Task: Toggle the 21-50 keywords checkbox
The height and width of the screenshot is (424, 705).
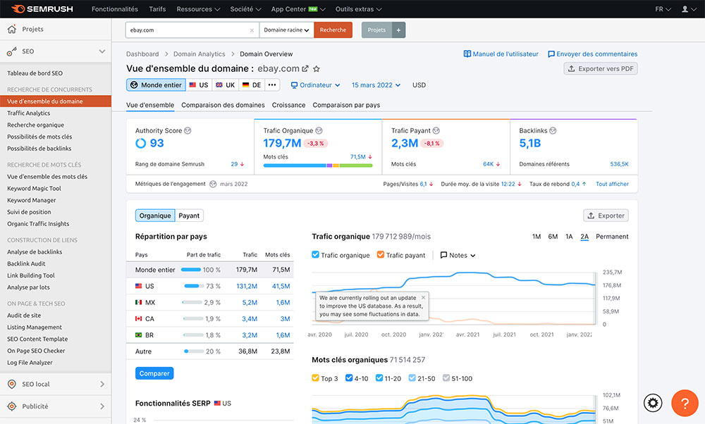Action: (x=412, y=378)
